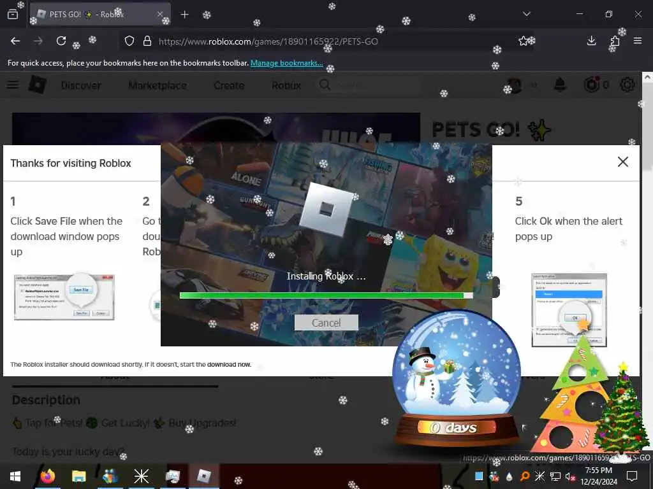Image resolution: width=653 pixels, height=489 pixels.
Task: Open the Create menu item
Action: pos(229,86)
